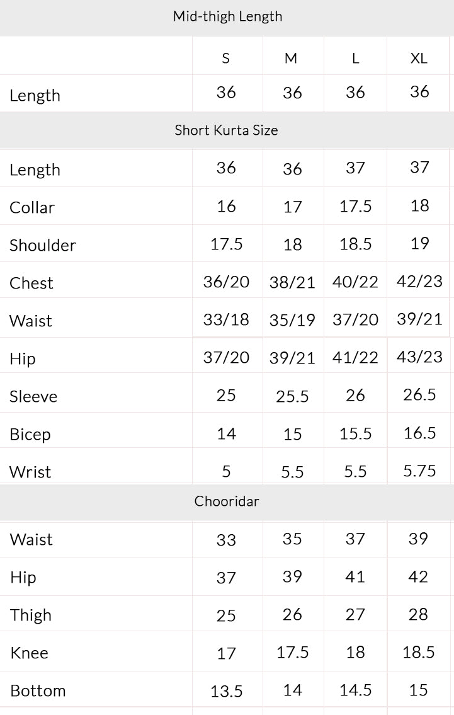Screen dimensions: 454x715
Task: Click the Chest value 36/20
Action: tap(226, 282)
